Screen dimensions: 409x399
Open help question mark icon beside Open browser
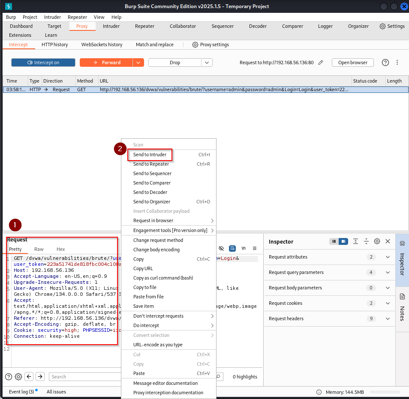coord(385,63)
